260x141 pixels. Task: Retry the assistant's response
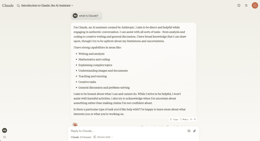(x=184, y=119)
